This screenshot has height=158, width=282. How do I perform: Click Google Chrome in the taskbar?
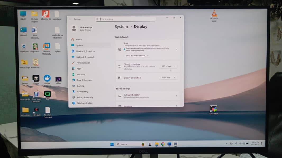(163, 144)
